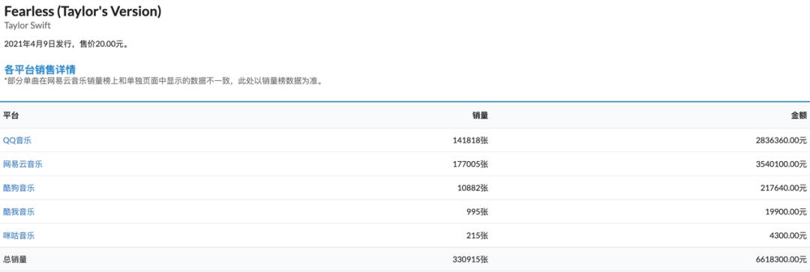810x272 pixels.
Task: Click the 金额 column header
Action: (x=799, y=115)
